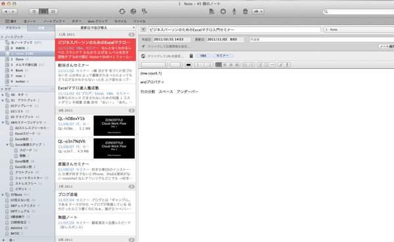Viewport: 394px width, 242px height.
Task: Open the QL-o3n7NdV6 note thumbnail
Action: point(114,148)
